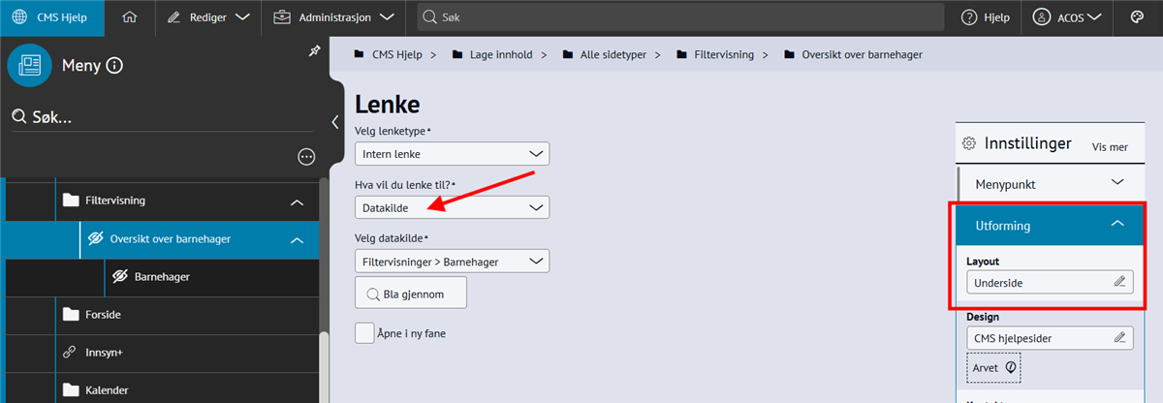Edit Design CMS hjelpesider pencil icon
The width and height of the screenshot is (1163, 403).
click(1119, 337)
